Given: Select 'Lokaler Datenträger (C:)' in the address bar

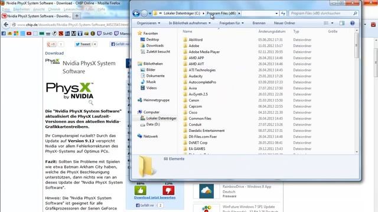Looking at the screenshot, I should pyautogui.click(x=182, y=13).
